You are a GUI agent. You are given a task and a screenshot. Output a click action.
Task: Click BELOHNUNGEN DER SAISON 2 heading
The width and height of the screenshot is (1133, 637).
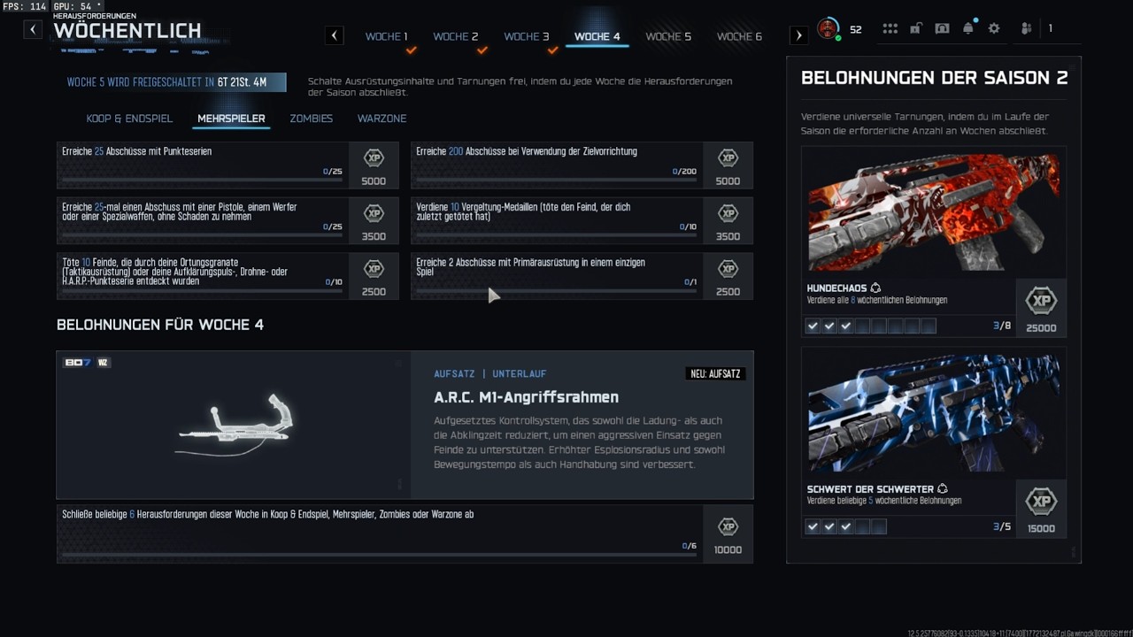pos(934,78)
